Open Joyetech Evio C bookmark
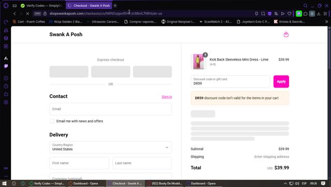Screen dimensions: 331x187 pos(253,22)
